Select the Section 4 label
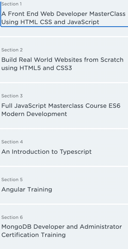This screenshot has width=128, height=249. click(x=12, y=142)
